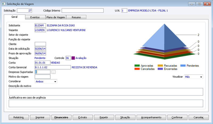Click the Solicitante field showing ELIZAM
This screenshot has height=124, width=213.
click(x=40, y=25)
